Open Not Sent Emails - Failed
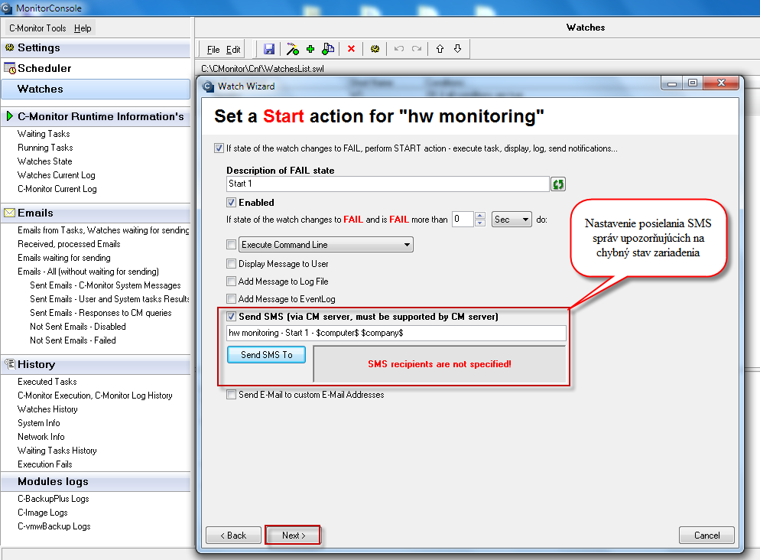 tap(73, 340)
